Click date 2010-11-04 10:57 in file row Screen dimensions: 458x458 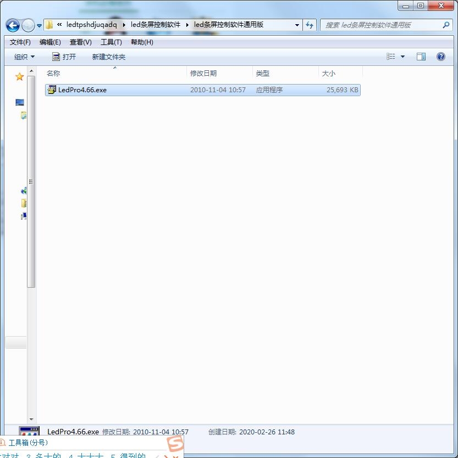coord(218,90)
